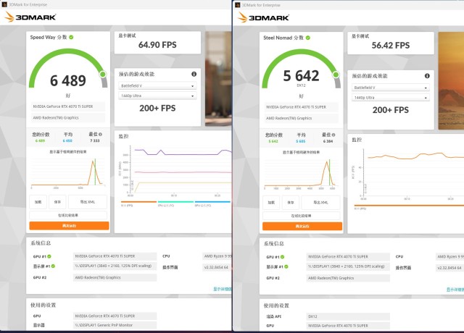
Task: Click the info icon beside Speed Way estimated game performance
Action: point(194,74)
